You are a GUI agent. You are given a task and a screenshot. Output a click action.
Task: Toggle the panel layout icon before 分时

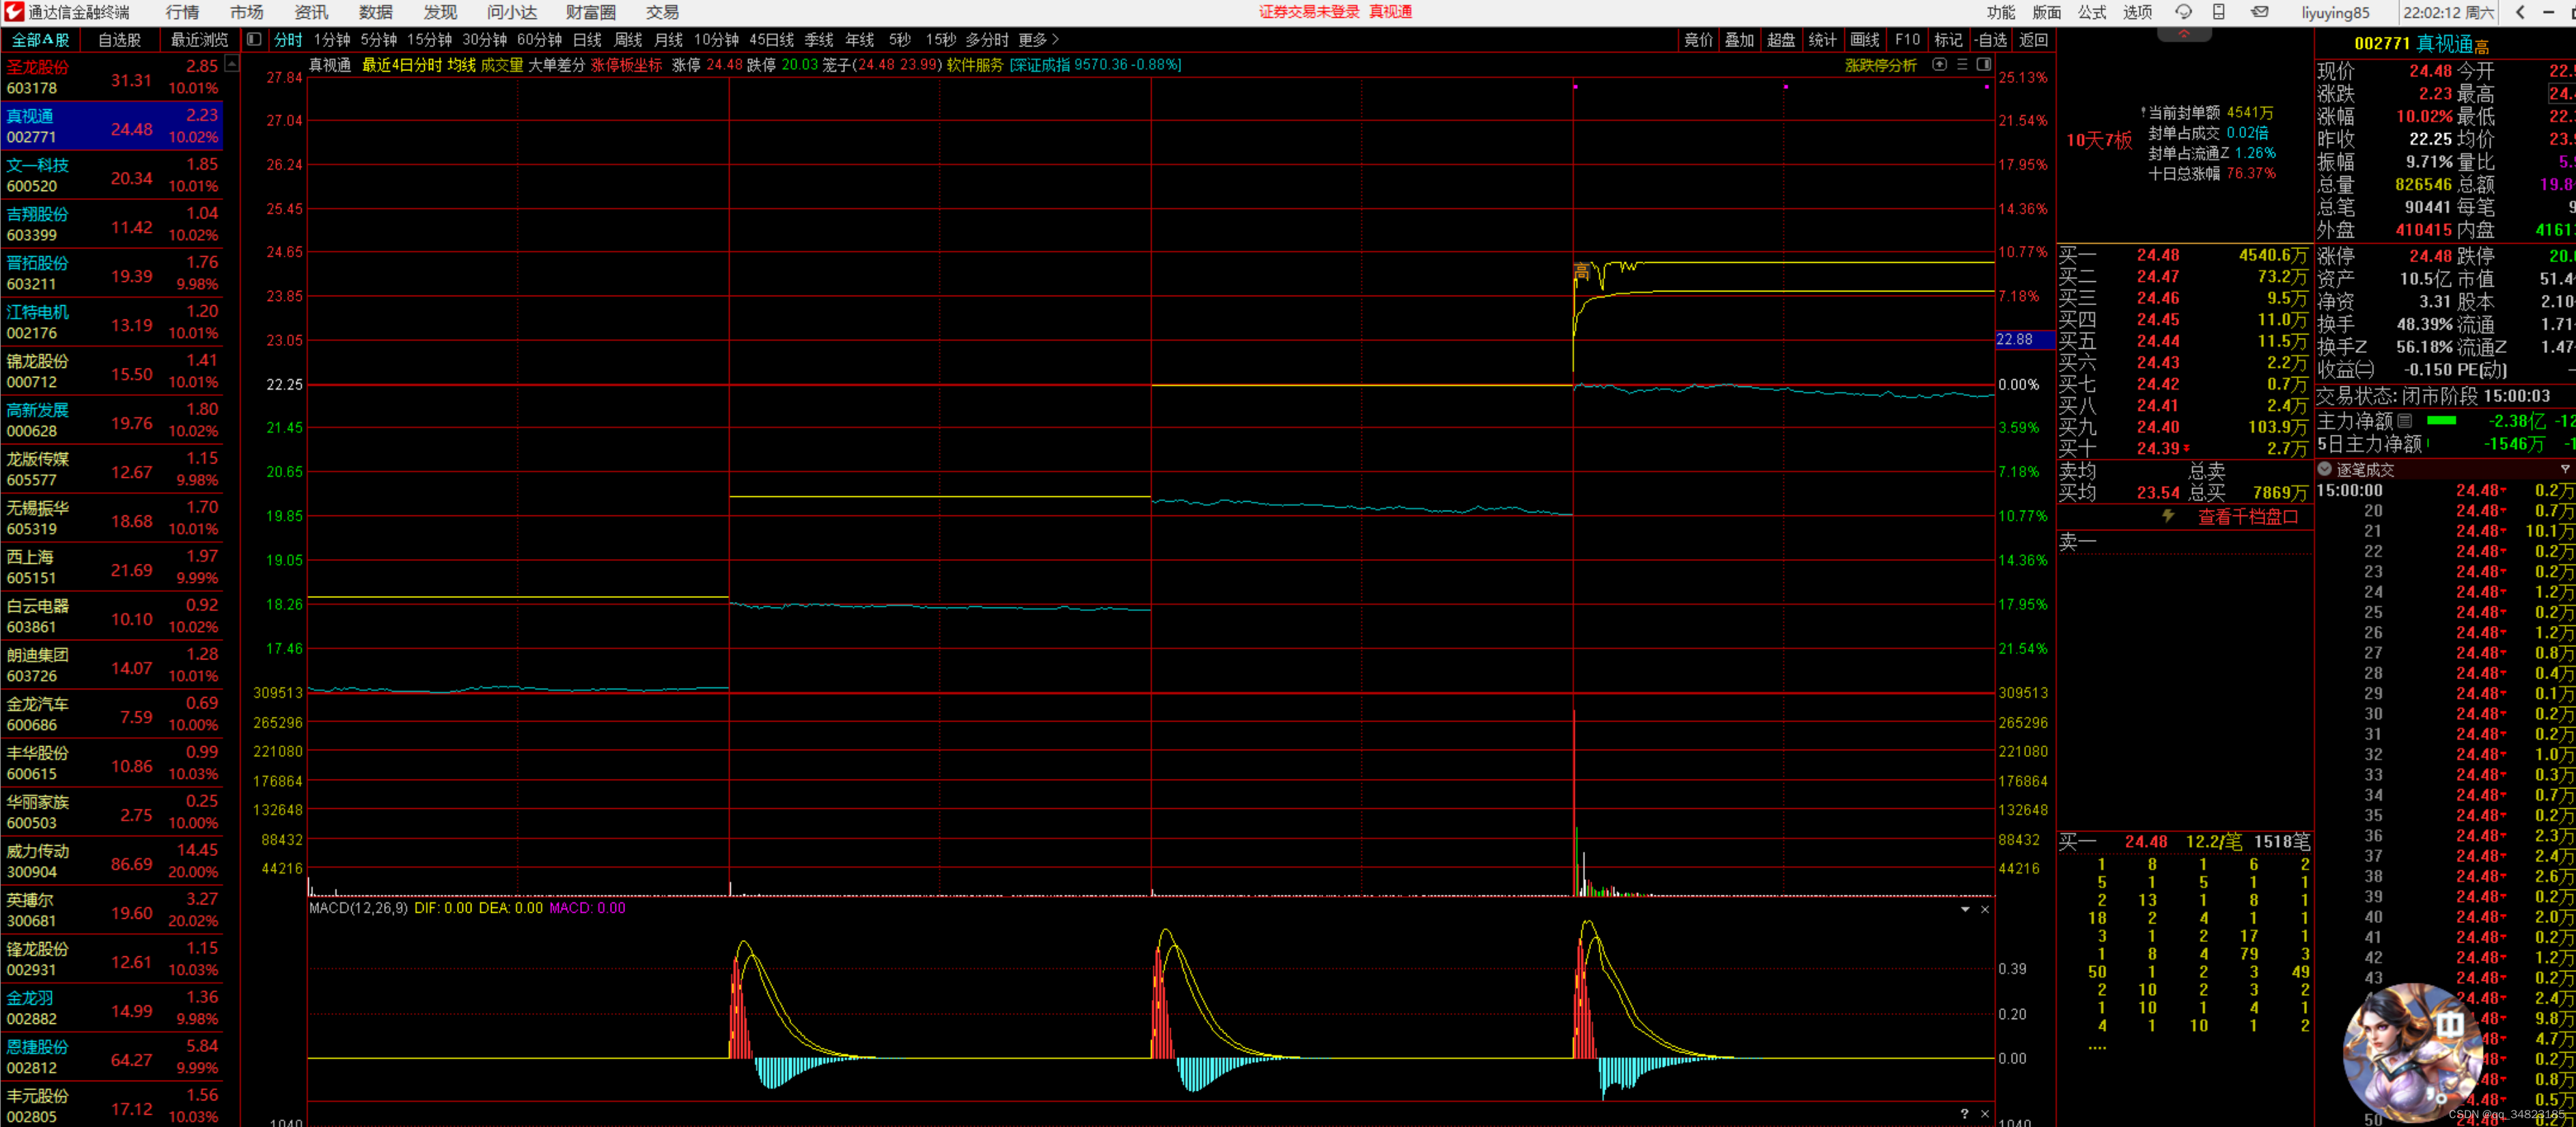[x=254, y=40]
